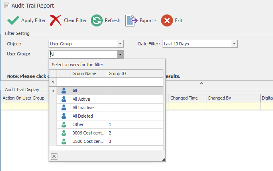Click the green Refresh arrows icon
This screenshot has height=171, width=273.
(x=96, y=20)
